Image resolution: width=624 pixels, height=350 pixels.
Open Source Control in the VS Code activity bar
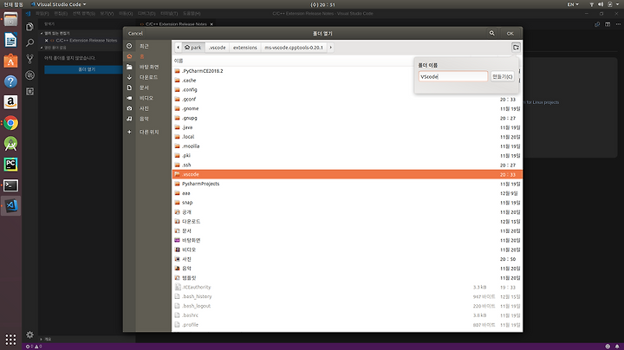29,59
